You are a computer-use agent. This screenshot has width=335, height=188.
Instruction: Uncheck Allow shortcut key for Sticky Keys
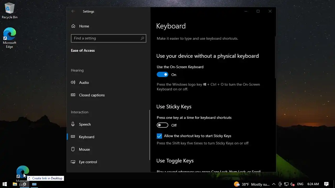[x=159, y=136]
